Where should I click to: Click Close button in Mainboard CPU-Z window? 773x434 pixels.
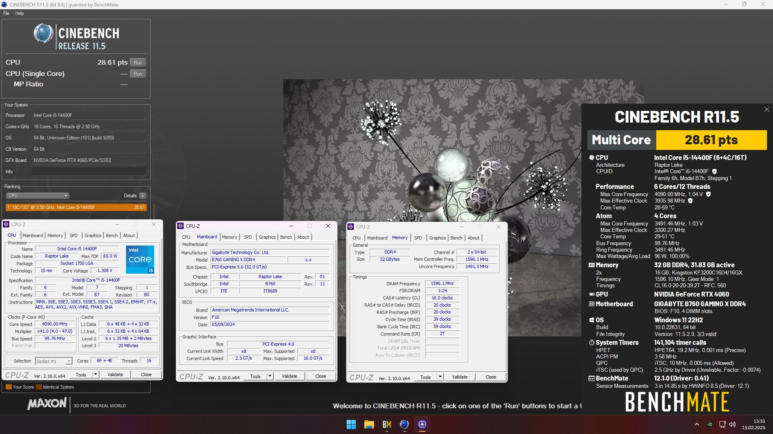(320, 376)
